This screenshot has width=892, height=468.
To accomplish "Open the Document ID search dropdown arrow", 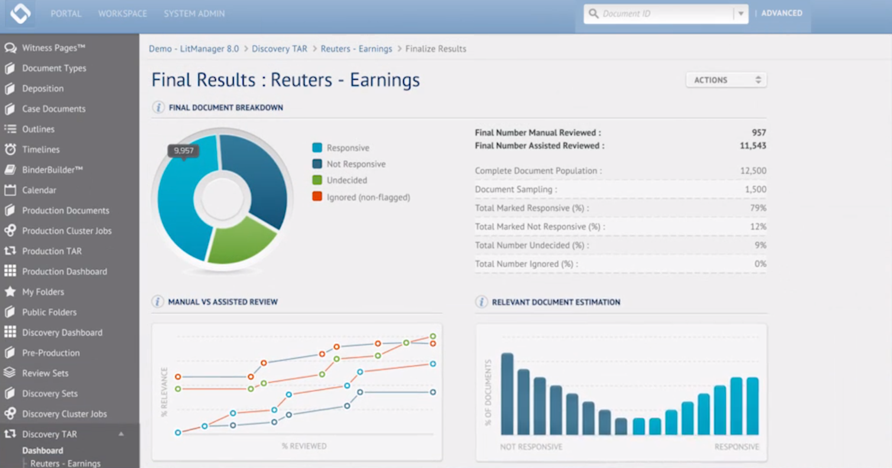I will (741, 14).
